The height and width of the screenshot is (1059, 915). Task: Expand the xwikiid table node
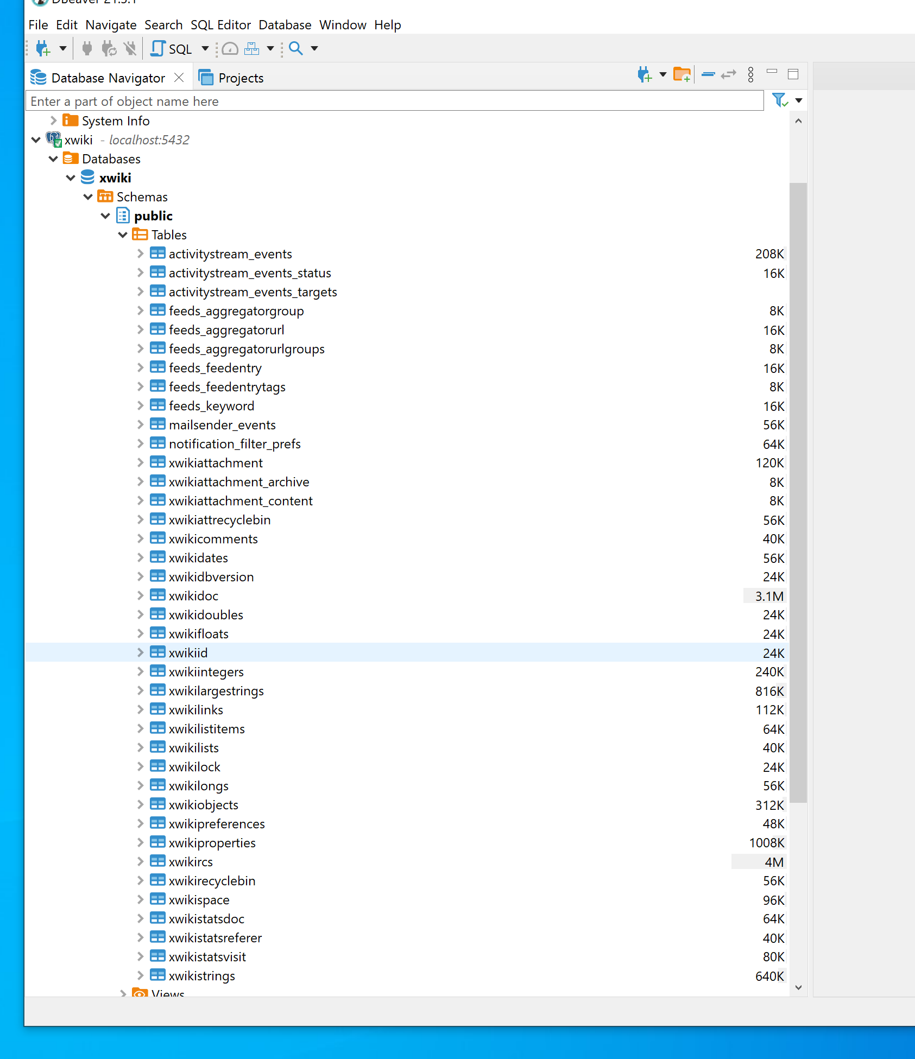pos(140,652)
